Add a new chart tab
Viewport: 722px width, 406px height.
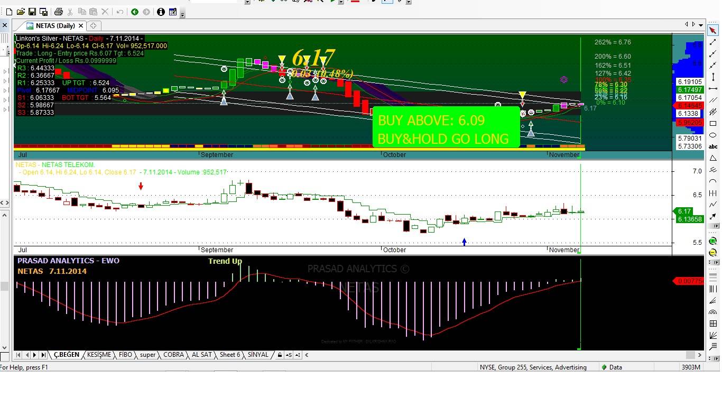click(93, 25)
